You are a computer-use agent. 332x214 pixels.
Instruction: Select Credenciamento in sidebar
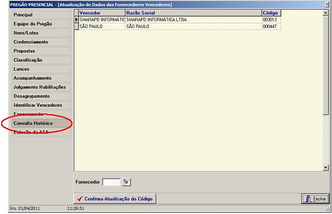coord(41,42)
